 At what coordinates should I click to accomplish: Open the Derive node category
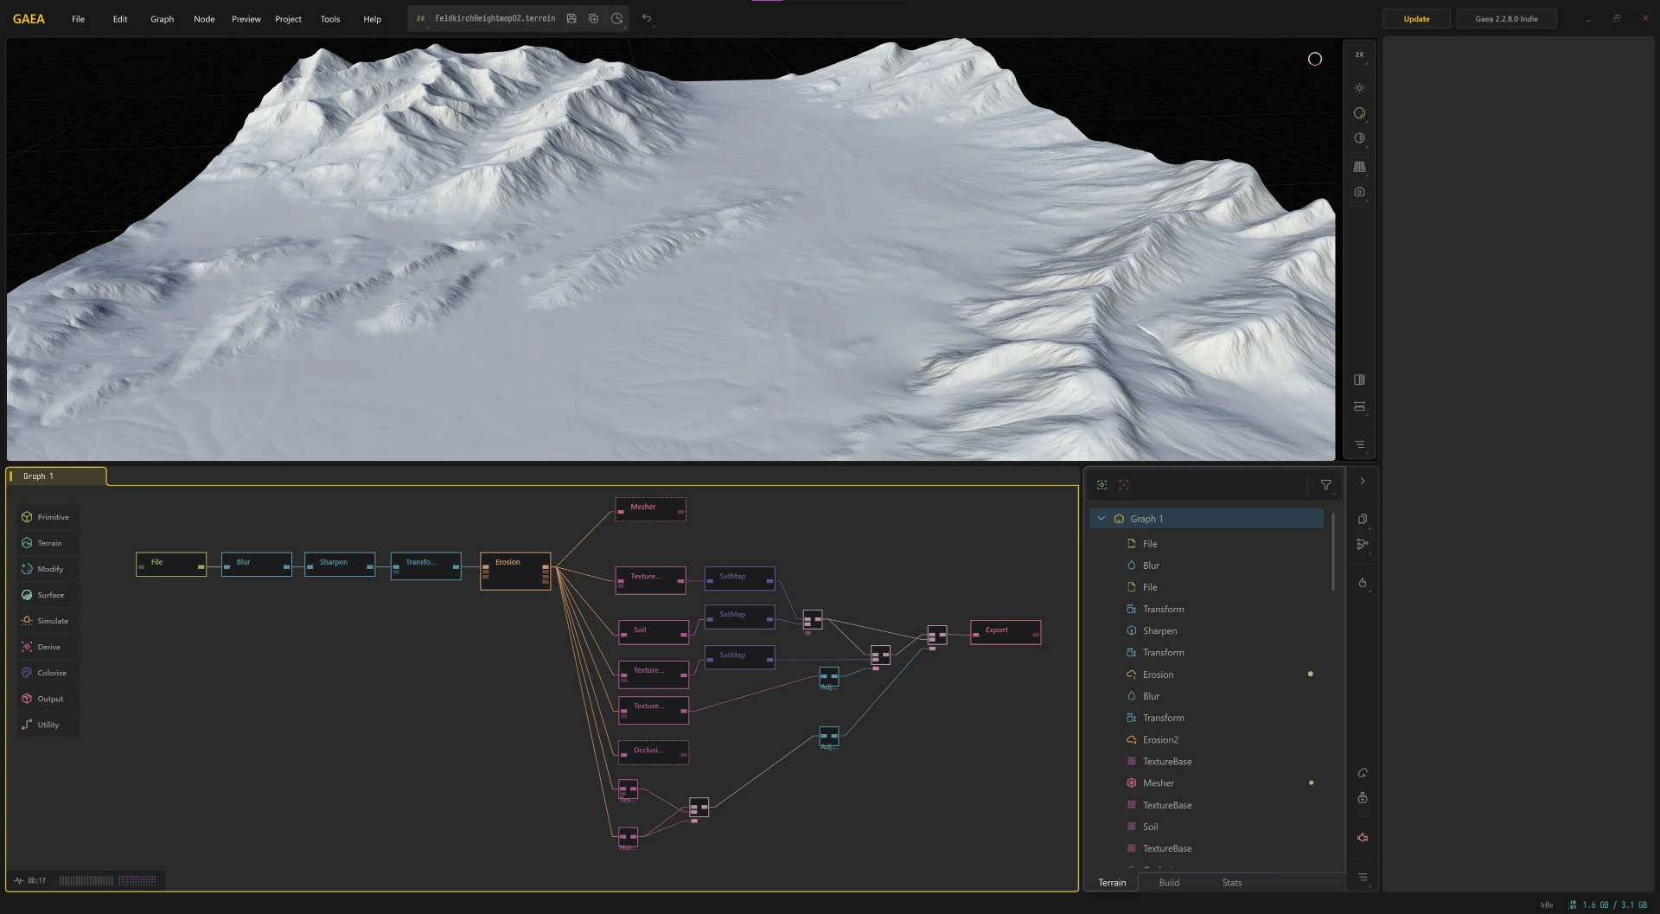point(48,647)
